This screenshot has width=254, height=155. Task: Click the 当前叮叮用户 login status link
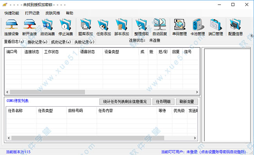204,152
